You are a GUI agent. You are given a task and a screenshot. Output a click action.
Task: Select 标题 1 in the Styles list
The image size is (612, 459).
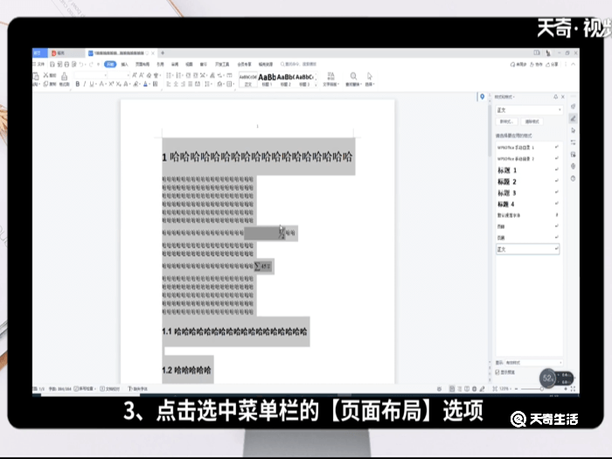point(528,170)
